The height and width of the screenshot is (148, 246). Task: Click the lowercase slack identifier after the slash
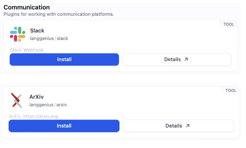tap(62, 38)
